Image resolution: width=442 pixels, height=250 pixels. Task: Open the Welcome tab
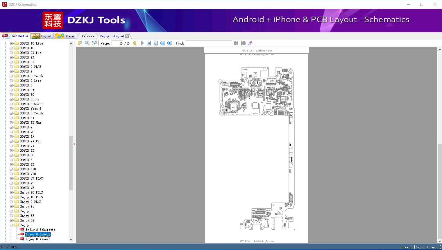pos(88,36)
